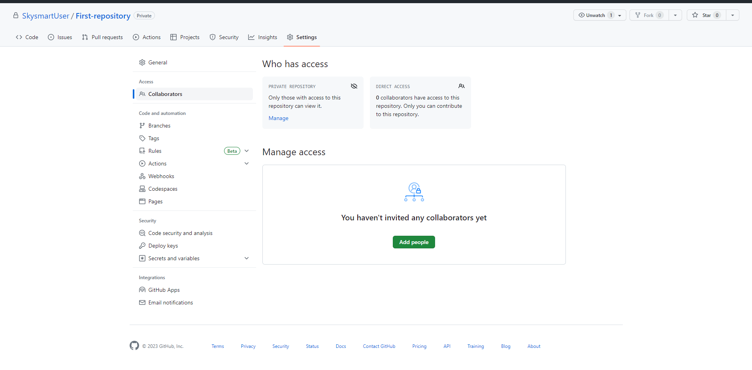Expand the Rules chevron
Image resolution: width=752 pixels, height=370 pixels.
pos(247,151)
